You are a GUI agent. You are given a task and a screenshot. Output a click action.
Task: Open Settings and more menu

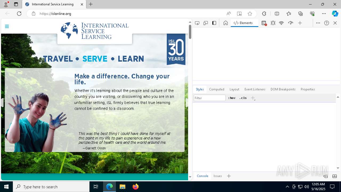pyautogui.click(x=324, y=14)
